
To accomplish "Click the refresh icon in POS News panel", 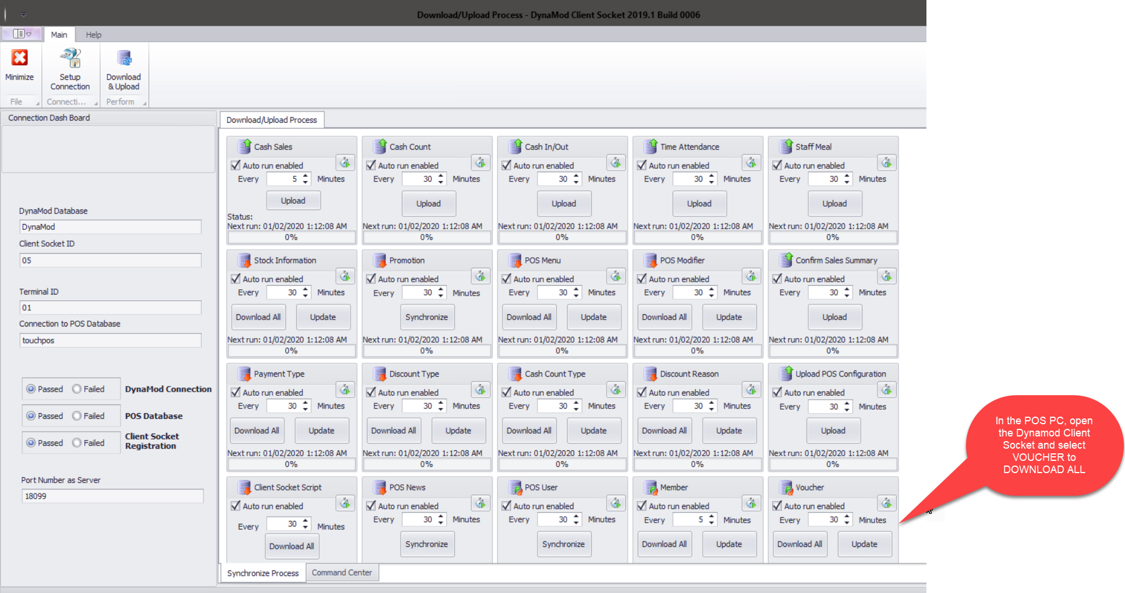I will [x=480, y=503].
